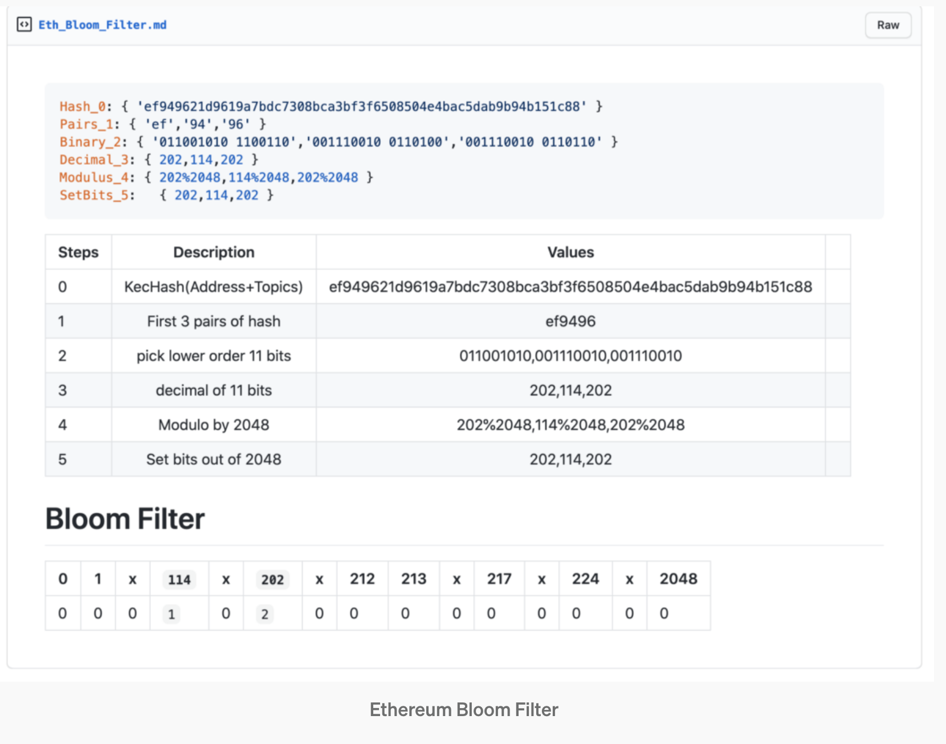Click the 'Set bits out of 2048' cell
This screenshot has height=744, width=946.
coord(214,459)
